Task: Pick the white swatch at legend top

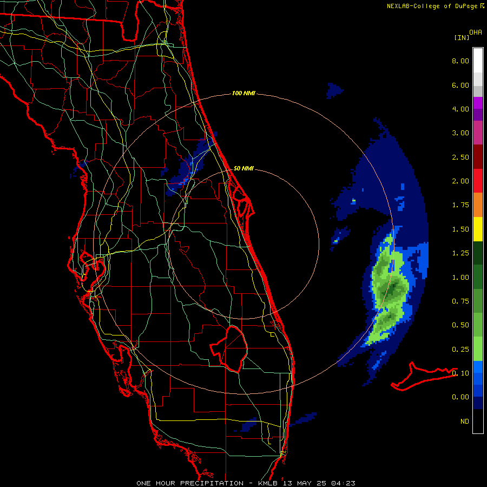Action: 478,61
